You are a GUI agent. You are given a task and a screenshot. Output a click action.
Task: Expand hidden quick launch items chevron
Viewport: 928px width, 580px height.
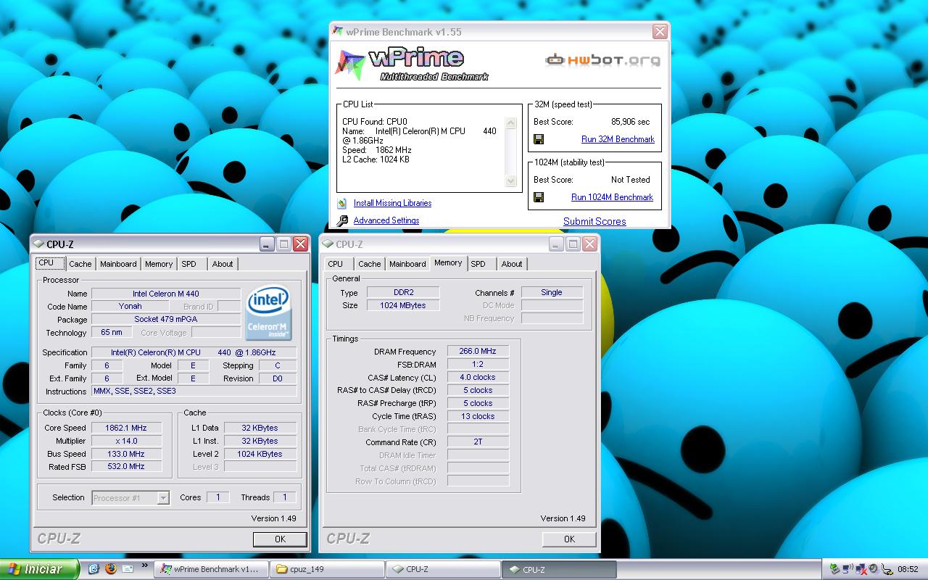click(x=144, y=565)
